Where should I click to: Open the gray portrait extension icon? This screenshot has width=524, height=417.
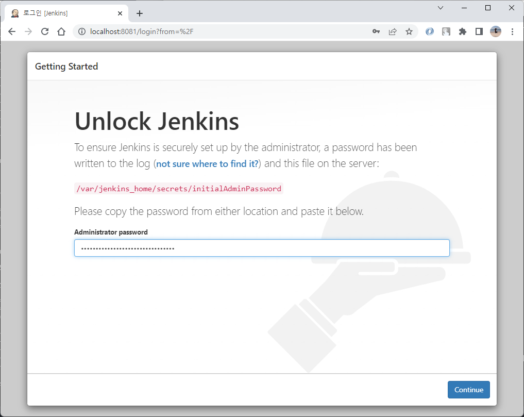pyautogui.click(x=446, y=31)
